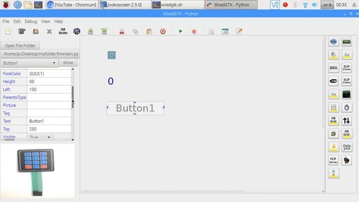Click the Open File Folder button
The width and height of the screenshot is (359, 202).
coord(20,45)
